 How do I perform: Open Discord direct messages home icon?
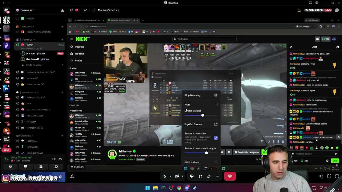pos(6,10)
